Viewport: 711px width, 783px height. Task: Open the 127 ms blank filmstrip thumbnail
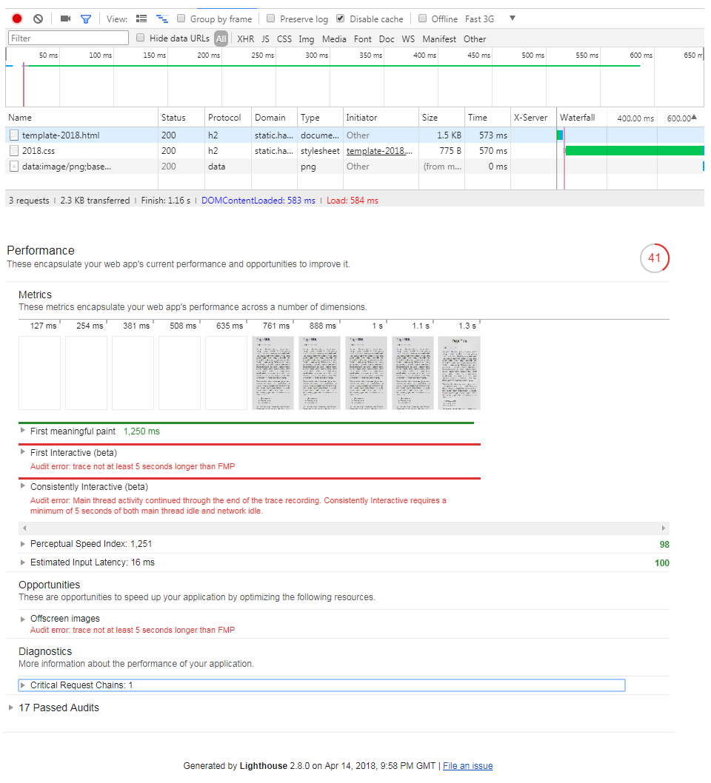[39, 373]
